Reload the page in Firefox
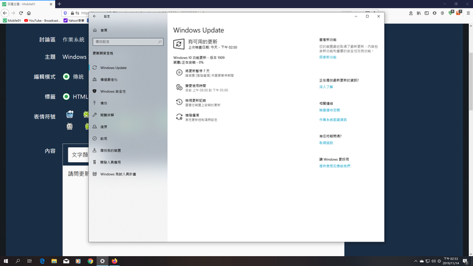The height and width of the screenshot is (266, 473). click(x=21, y=13)
